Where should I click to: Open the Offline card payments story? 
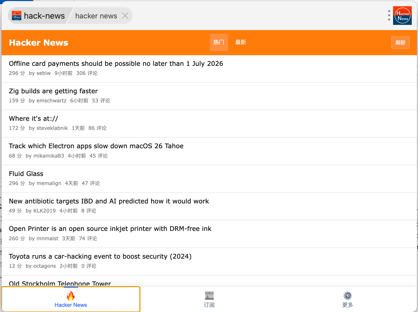[116, 64]
